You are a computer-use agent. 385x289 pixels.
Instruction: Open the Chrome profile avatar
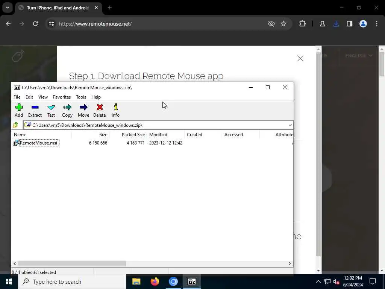[x=363, y=24]
